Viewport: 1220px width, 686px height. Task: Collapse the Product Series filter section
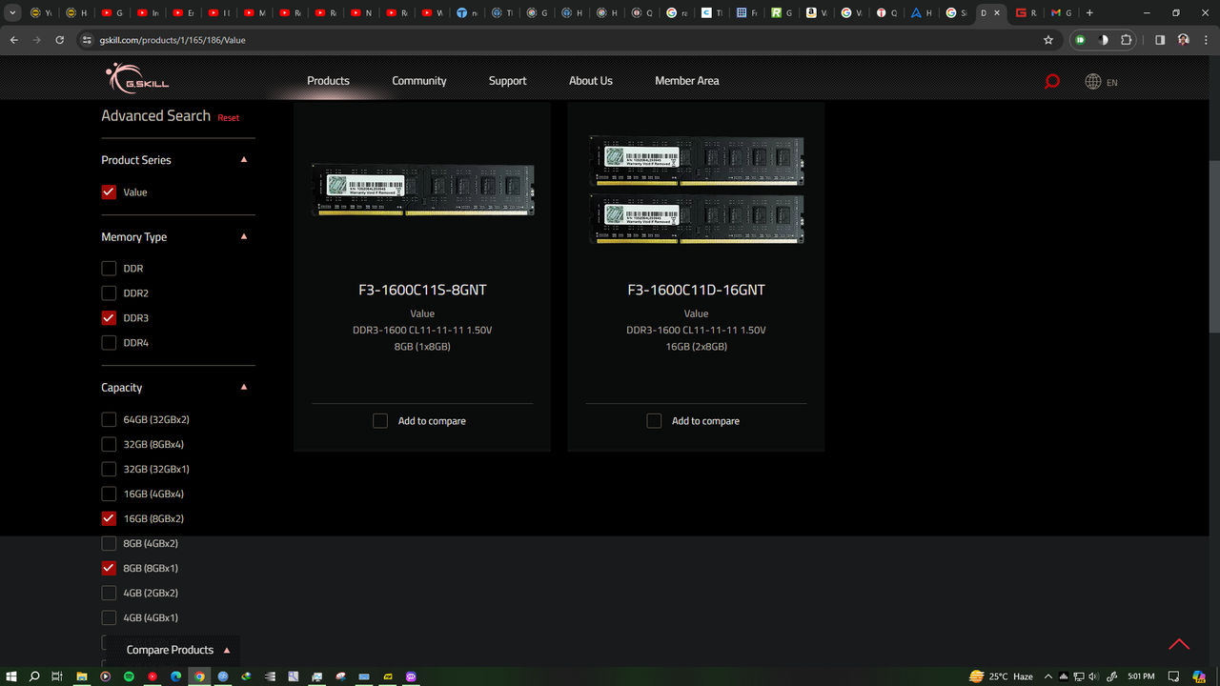point(244,160)
